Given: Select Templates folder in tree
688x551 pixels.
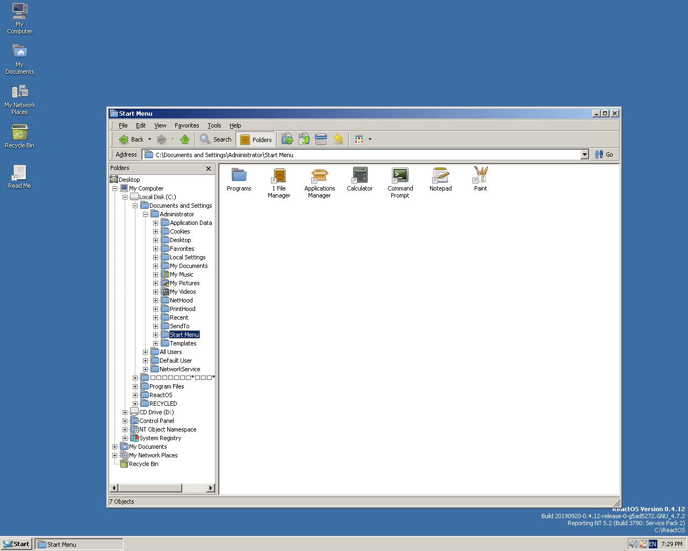Looking at the screenshot, I should click(183, 343).
